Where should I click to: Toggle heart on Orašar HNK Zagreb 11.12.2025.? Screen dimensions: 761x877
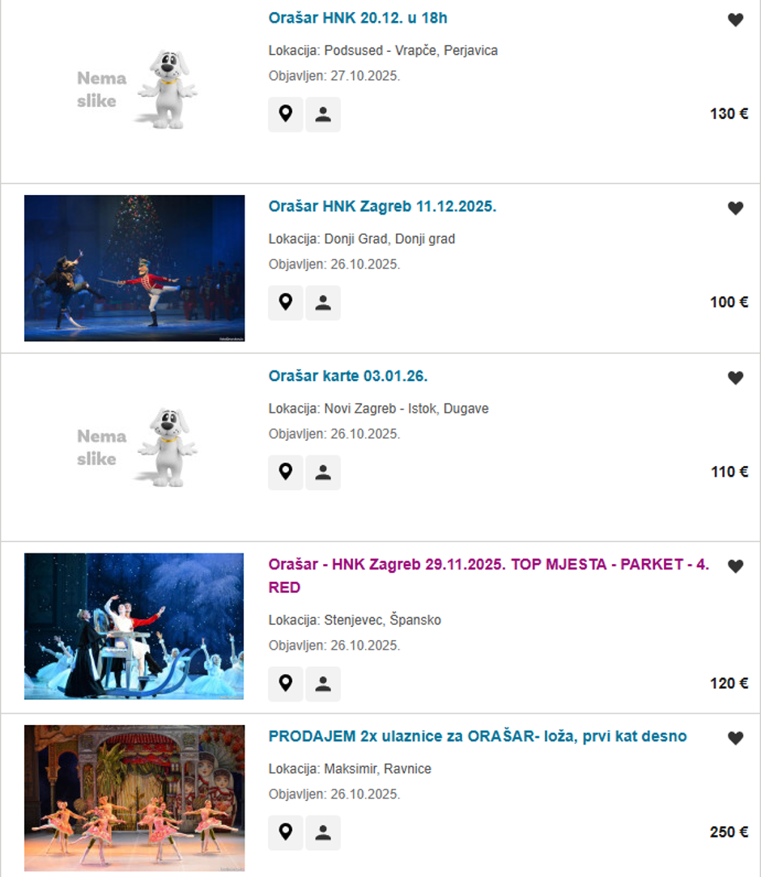[735, 208]
